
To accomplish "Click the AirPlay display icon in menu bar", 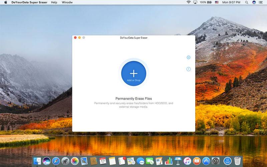I will [195, 2].
